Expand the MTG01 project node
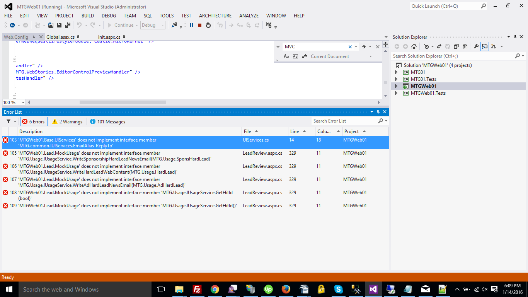The image size is (528, 297). (x=396, y=72)
